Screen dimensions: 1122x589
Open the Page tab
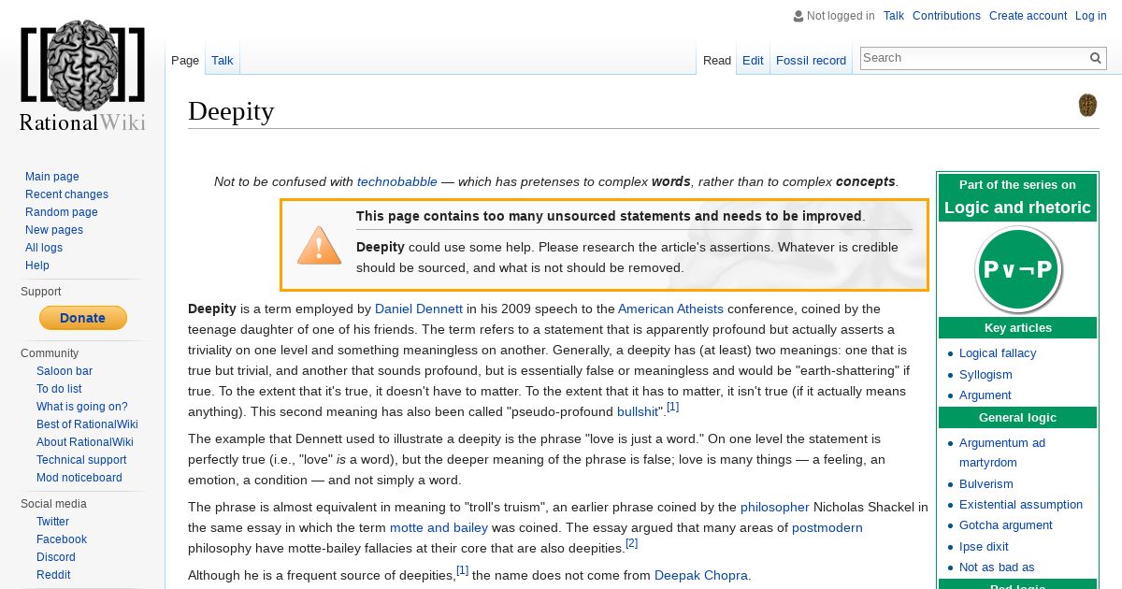[x=185, y=60]
